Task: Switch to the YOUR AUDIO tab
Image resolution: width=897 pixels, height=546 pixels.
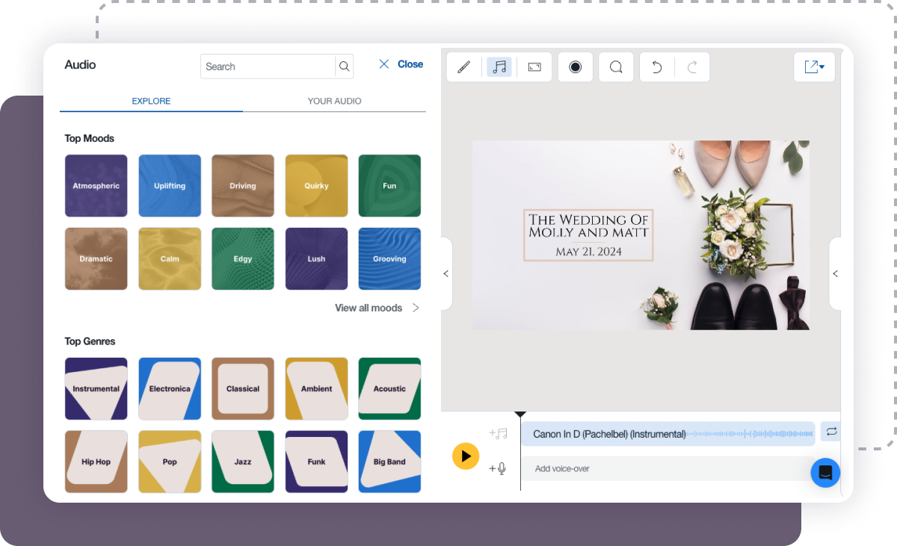Action: pos(334,101)
